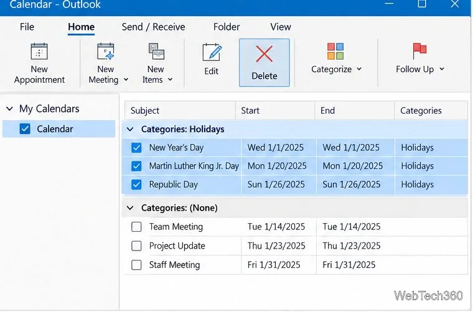This screenshot has width=473, height=312.
Task: Click the Calendar - Outlook window title
Action: [x=55, y=4]
